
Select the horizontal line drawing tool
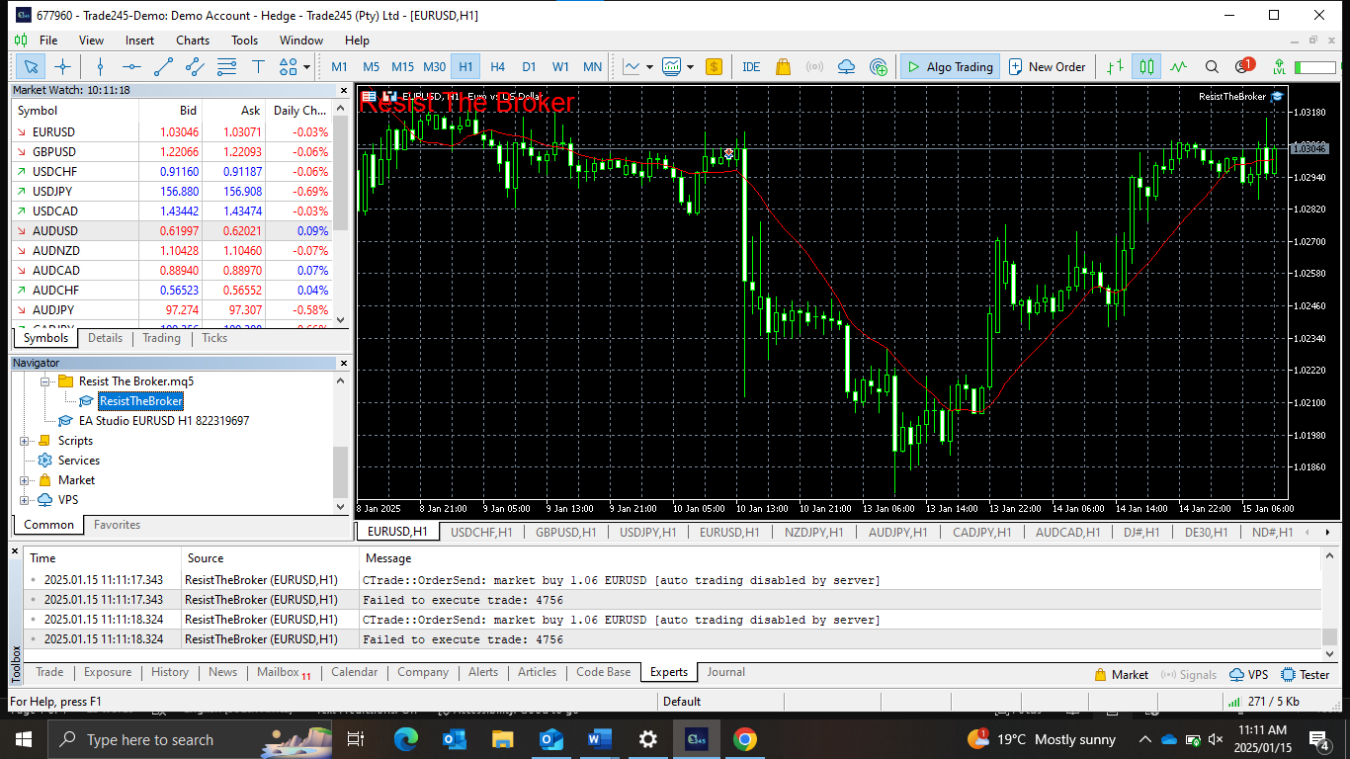click(x=131, y=67)
